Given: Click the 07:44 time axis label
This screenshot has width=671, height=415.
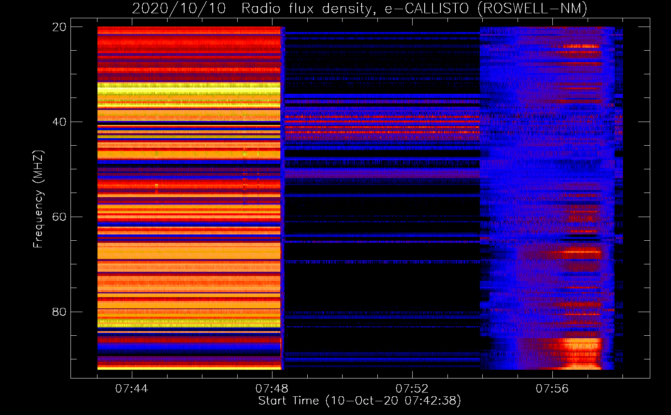Looking at the screenshot, I should pyautogui.click(x=131, y=389).
